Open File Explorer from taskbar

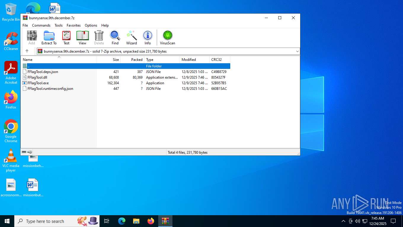point(136,221)
